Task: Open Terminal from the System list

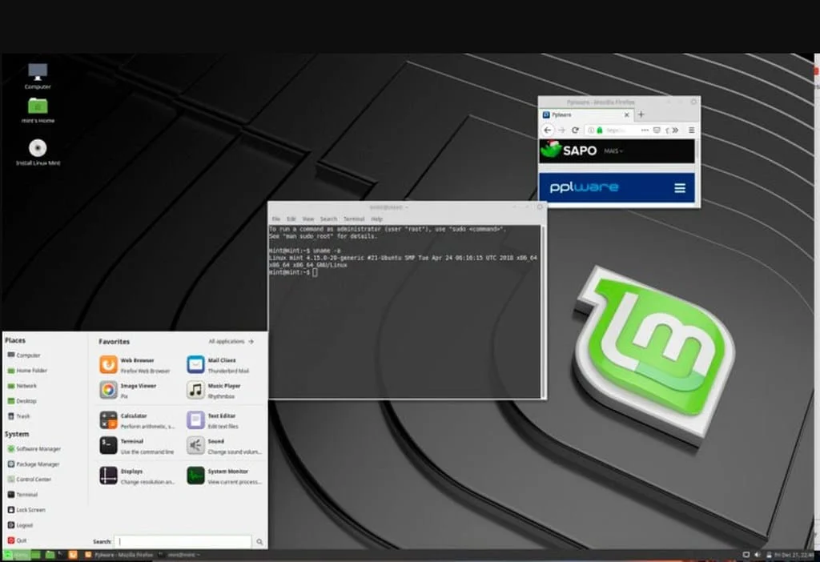Action: click(22, 495)
